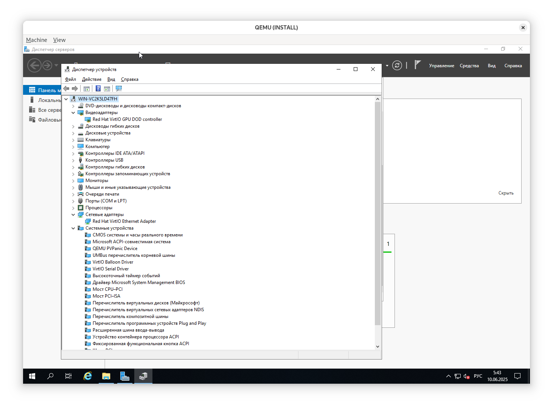Viewport: 553px width, 409px height.
Task: Toggle the action pane toolbar icon
Action: coord(107,88)
